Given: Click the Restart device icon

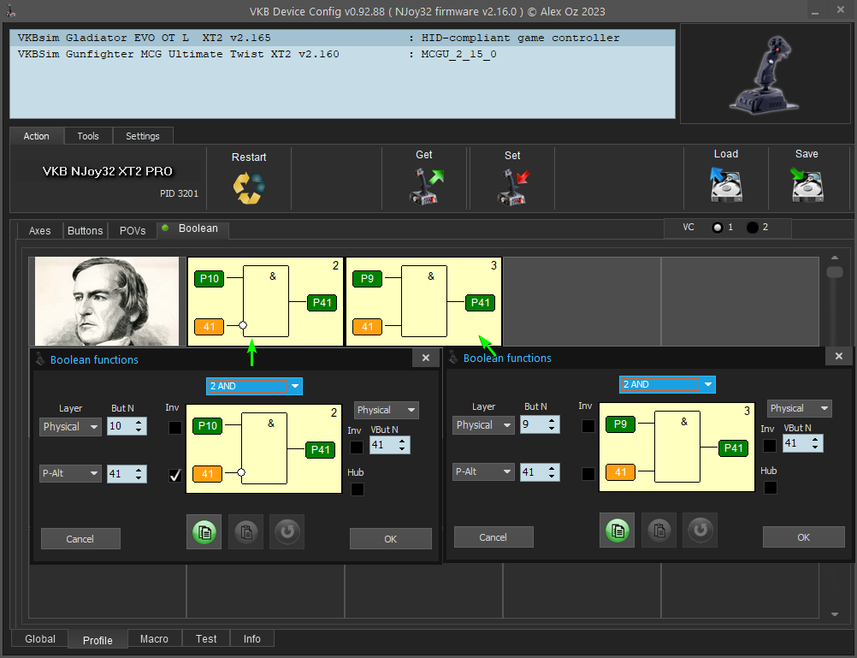Looking at the screenshot, I should pyautogui.click(x=249, y=187).
